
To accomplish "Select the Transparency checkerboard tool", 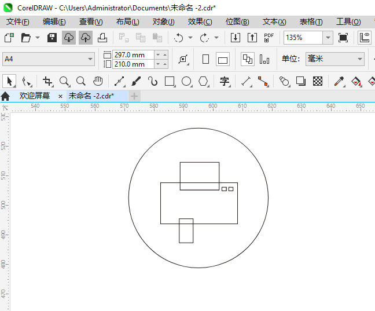I will point(317,81).
